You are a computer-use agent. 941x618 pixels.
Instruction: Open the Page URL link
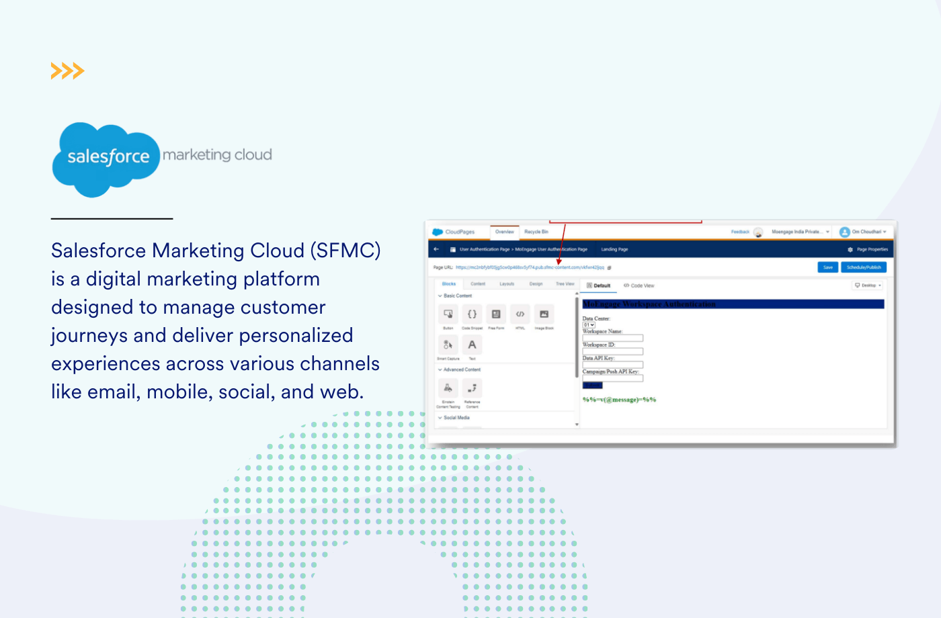[530, 267]
